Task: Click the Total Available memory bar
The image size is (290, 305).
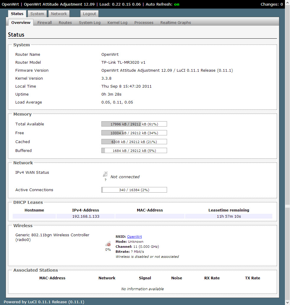Action: point(134,124)
